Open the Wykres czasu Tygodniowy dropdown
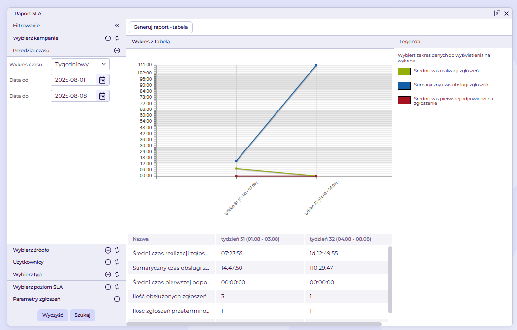Image resolution: width=517 pixels, height=330 pixels. pyautogui.click(x=80, y=64)
